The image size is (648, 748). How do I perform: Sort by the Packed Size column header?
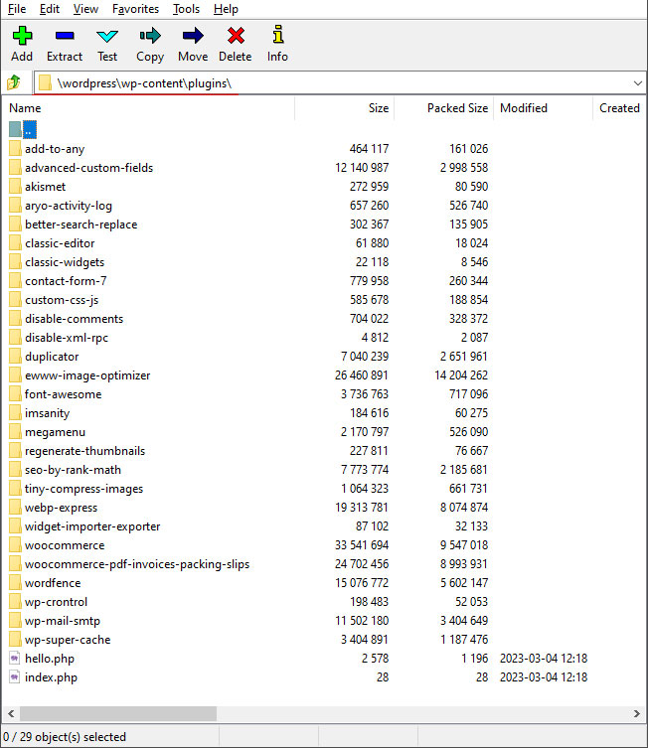pyautogui.click(x=444, y=108)
